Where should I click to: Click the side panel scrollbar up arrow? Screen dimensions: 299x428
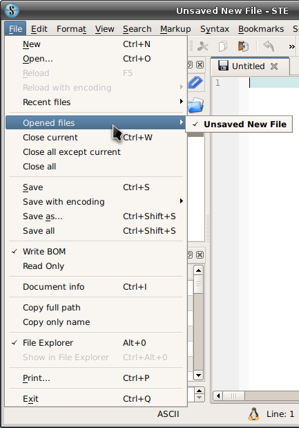pyautogui.click(x=198, y=270)
